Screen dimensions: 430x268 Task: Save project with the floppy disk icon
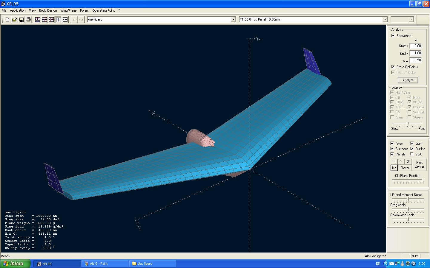pos(21,20)
